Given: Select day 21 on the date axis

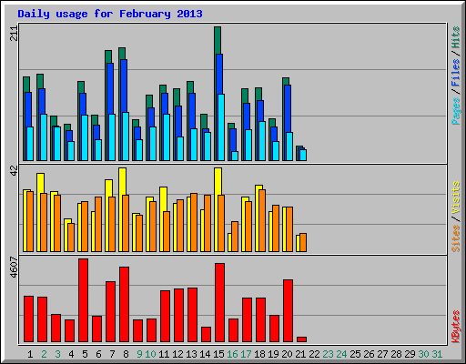Looking at the screenshot, I should pos(300,354).
